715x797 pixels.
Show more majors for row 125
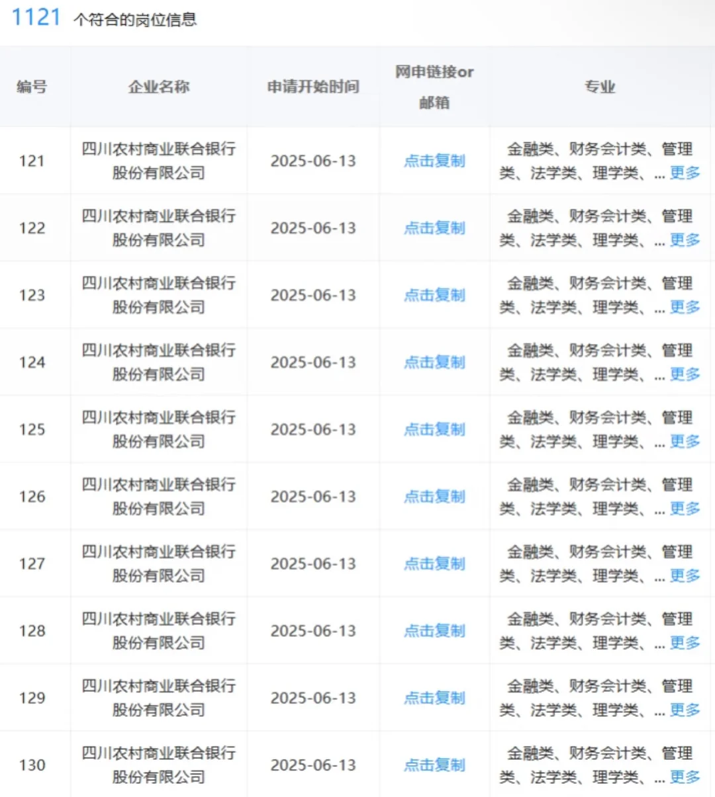(x=685, y=441)
